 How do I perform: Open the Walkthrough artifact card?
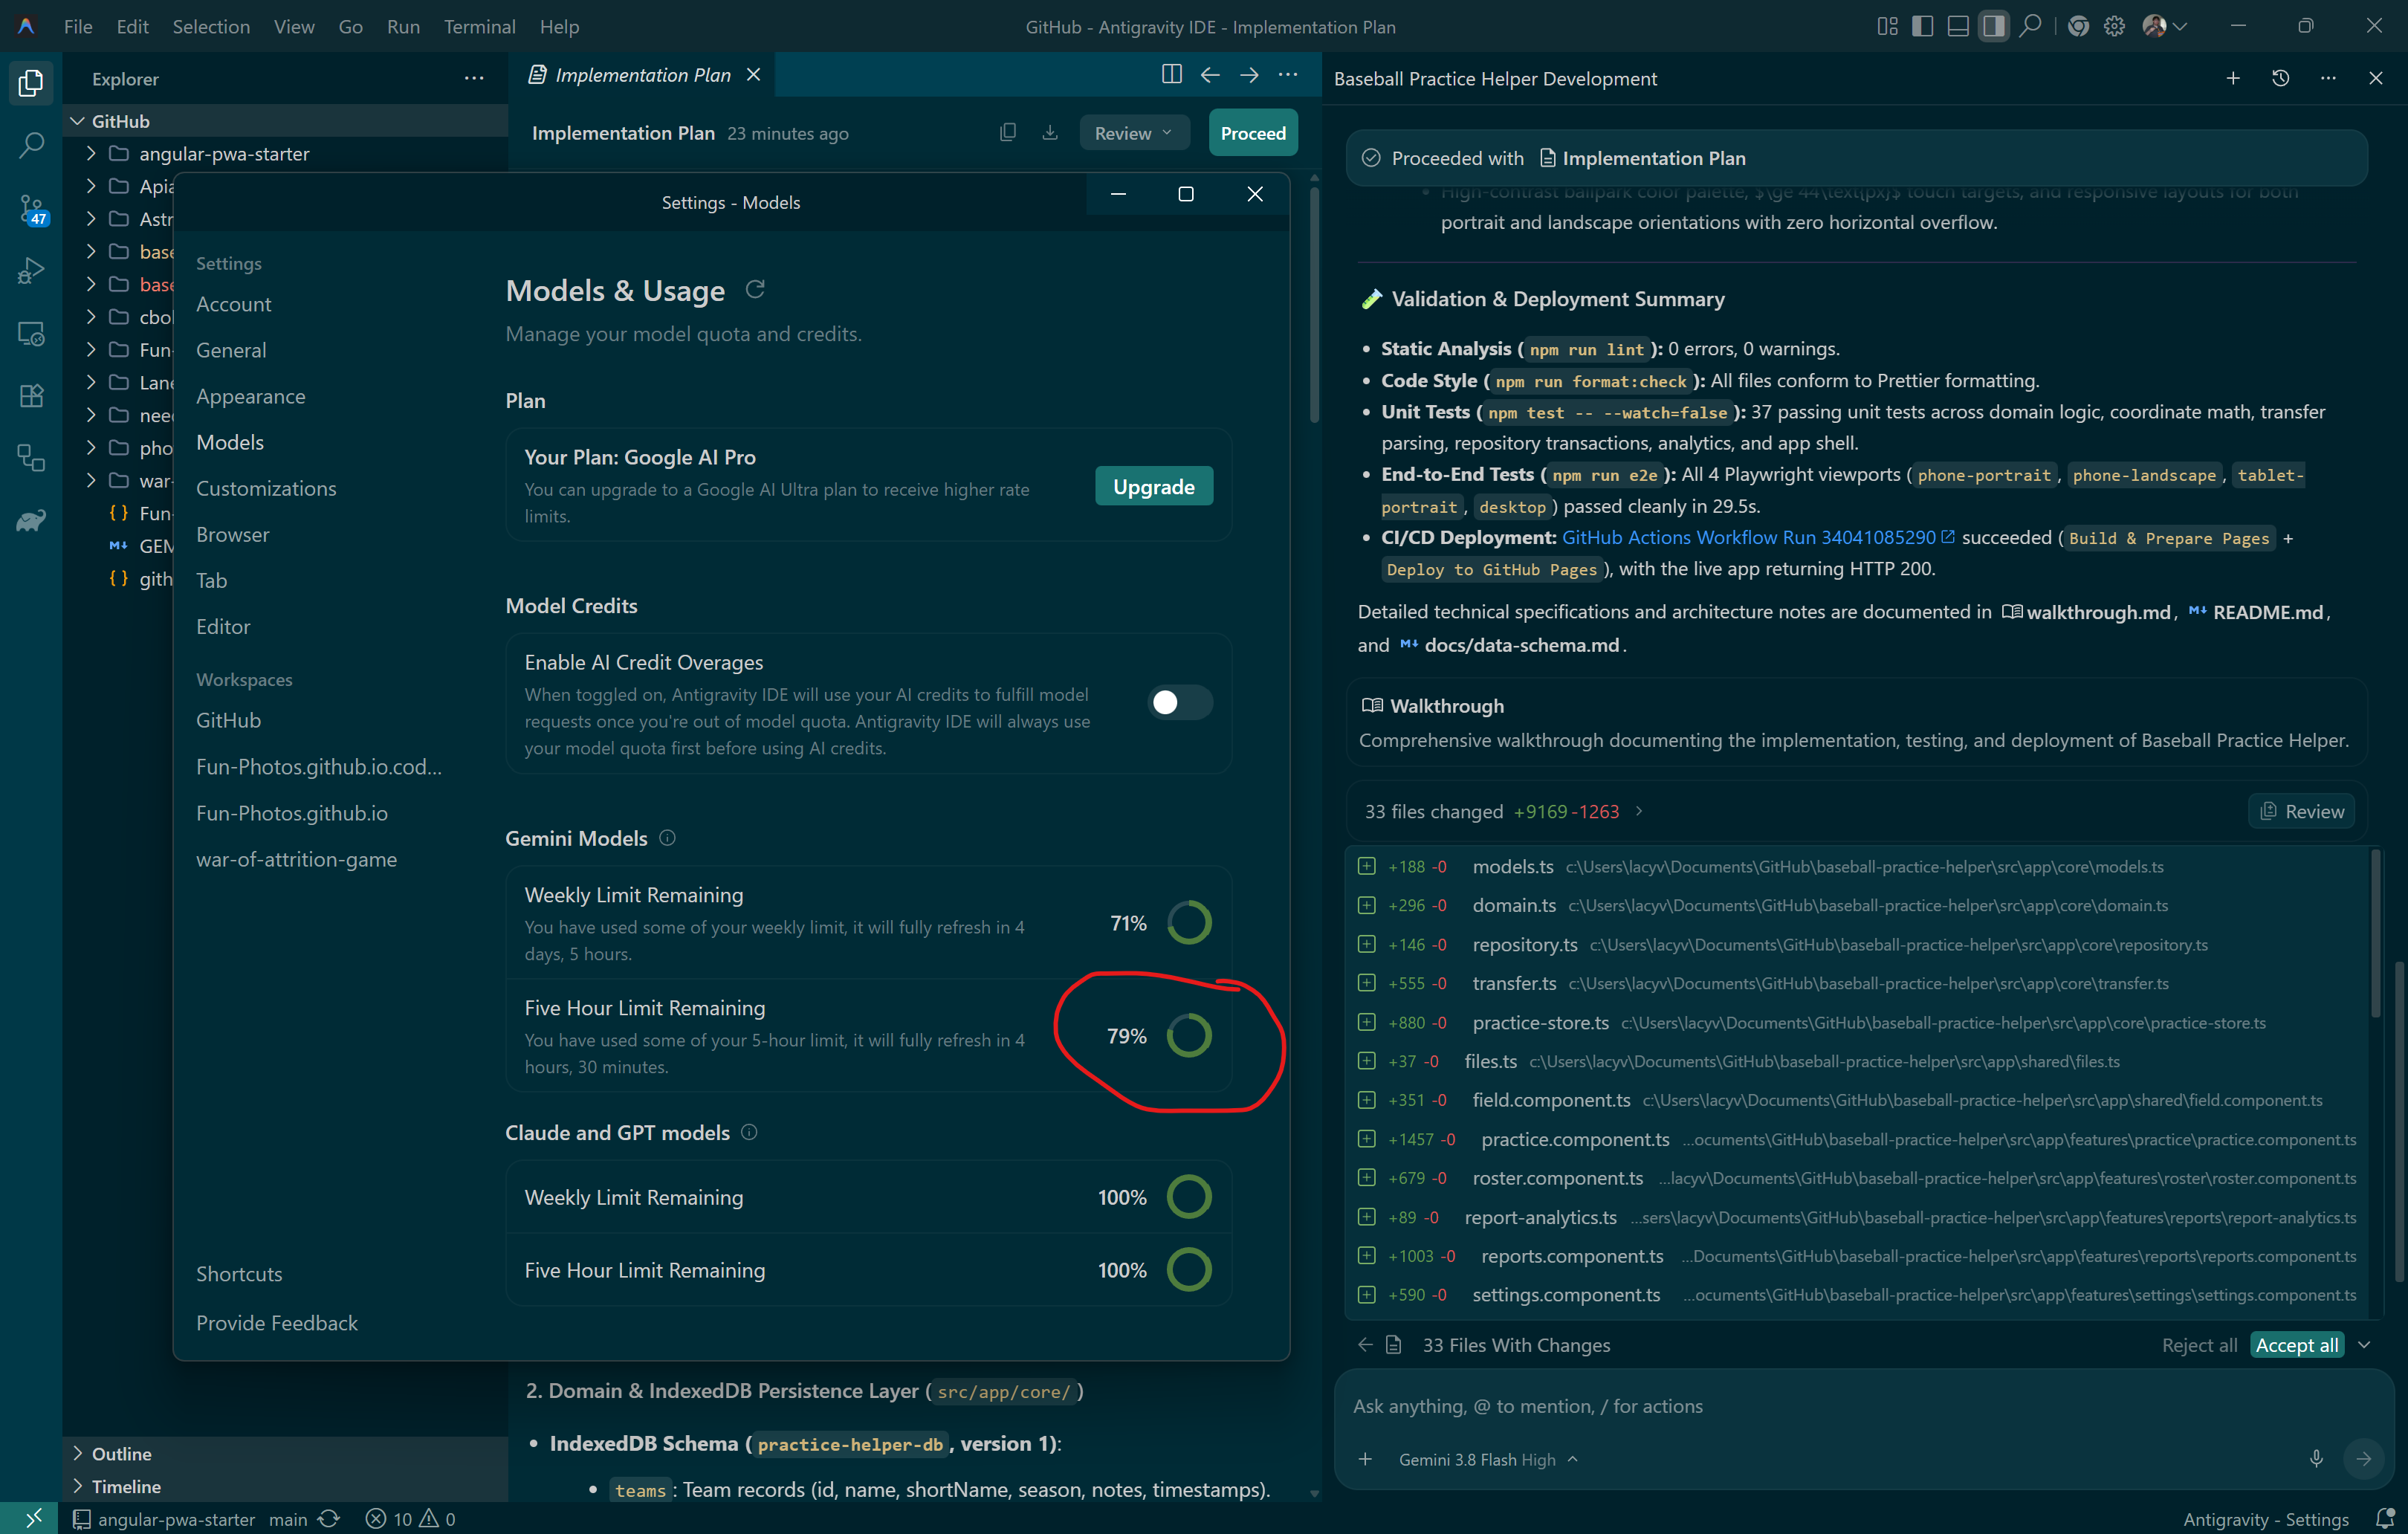pos(1856,723)
